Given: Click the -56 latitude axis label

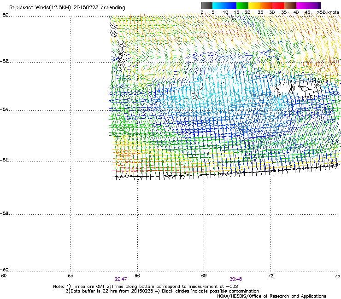Looking at the screenshot, I should click(x=4, y=160).
